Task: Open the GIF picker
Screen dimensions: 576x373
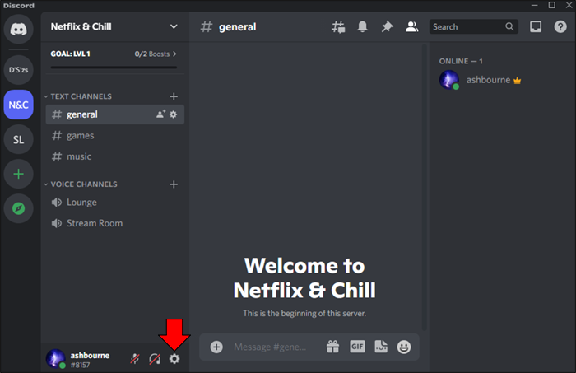Action: (x=357, y=347)
